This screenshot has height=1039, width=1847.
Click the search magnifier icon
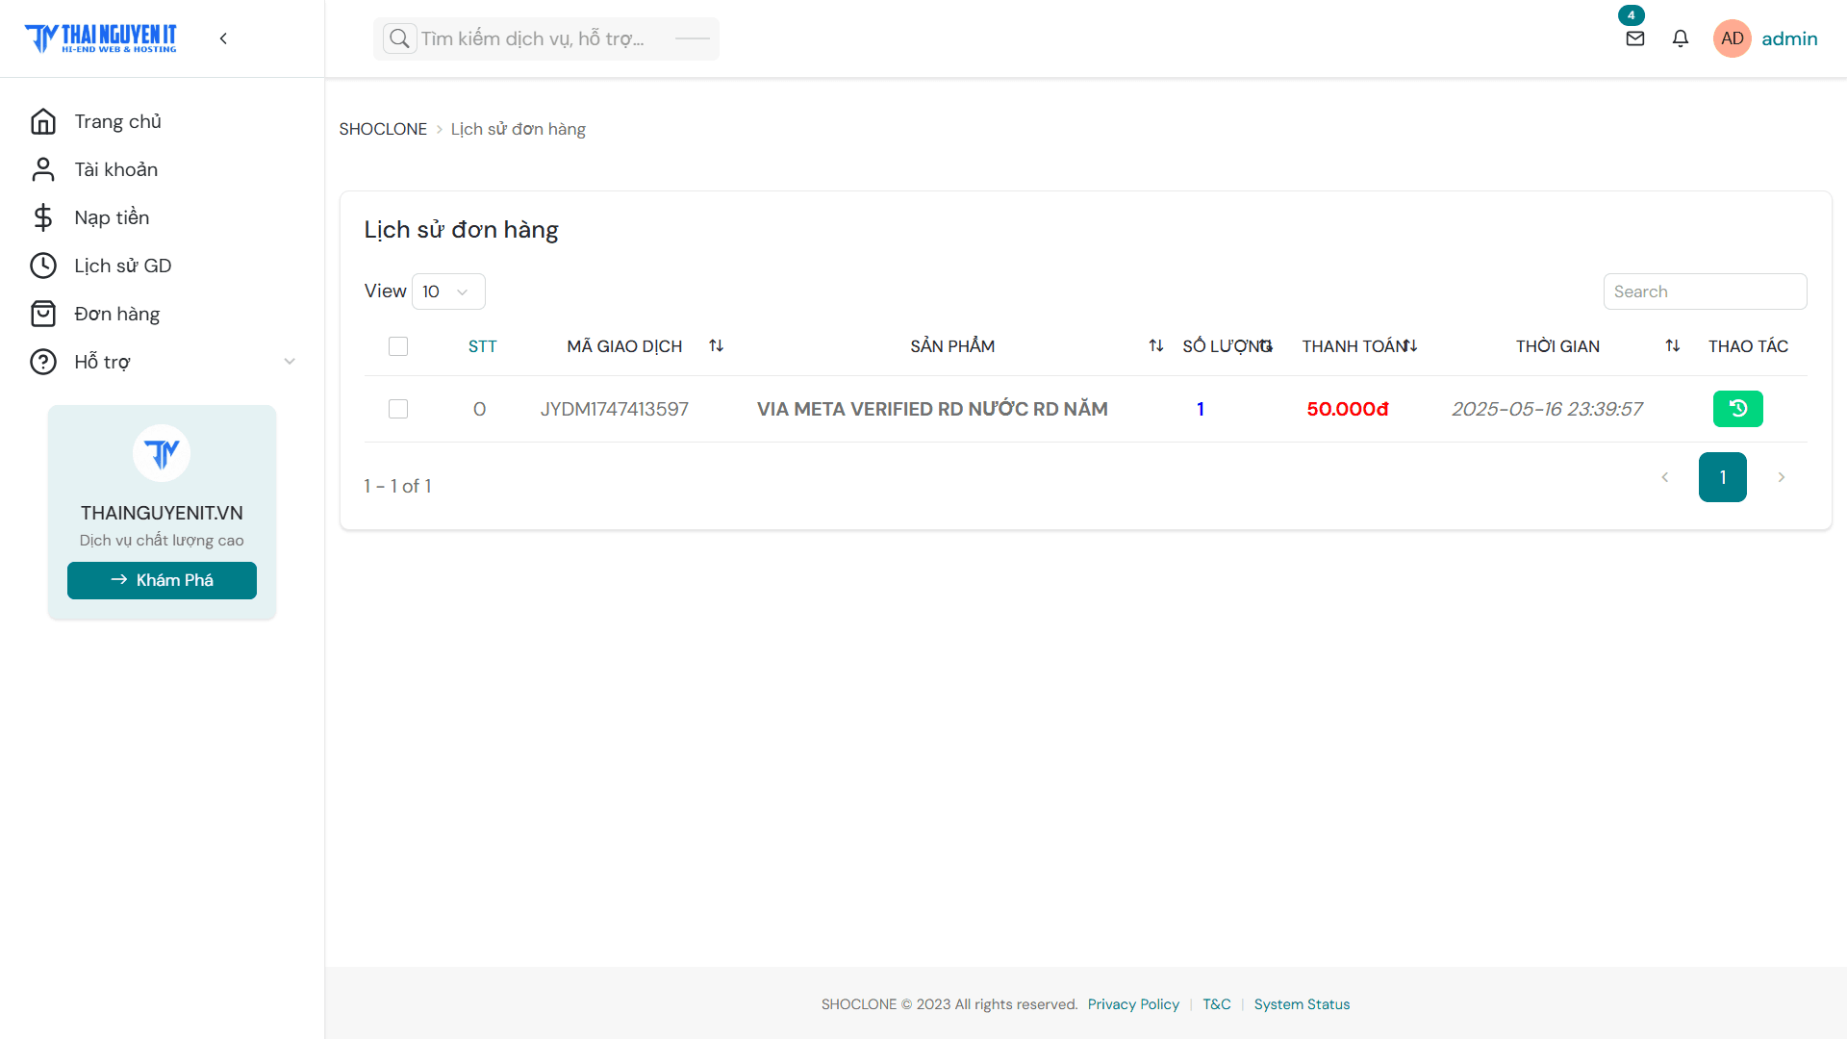click(399, 38)
